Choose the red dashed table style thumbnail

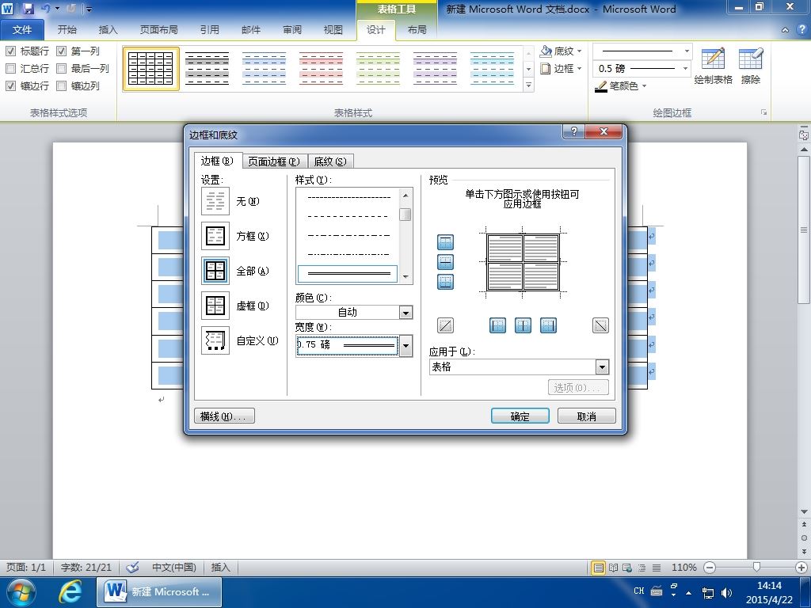tap(322, 69)
